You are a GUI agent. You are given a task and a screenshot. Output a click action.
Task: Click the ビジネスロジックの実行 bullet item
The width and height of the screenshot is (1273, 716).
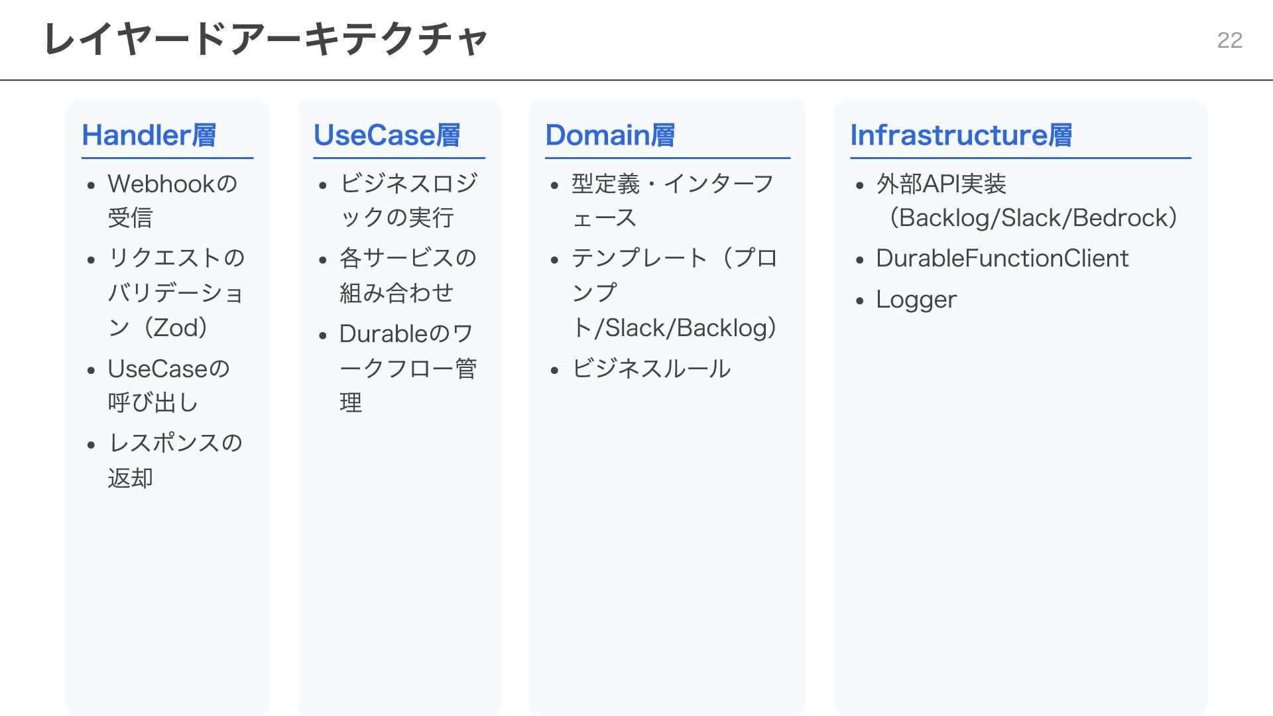click(x=408, y=200)
